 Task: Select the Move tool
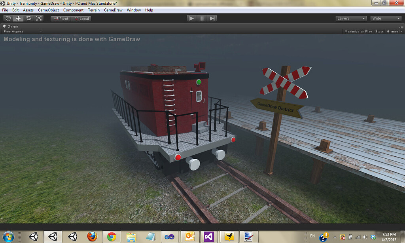tap(18, 18)
